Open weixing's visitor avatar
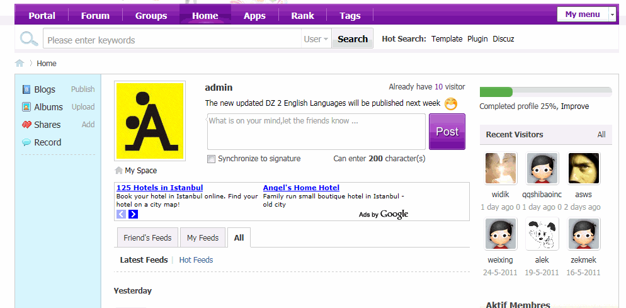Screen dimensions: 626x308 (501, 234)
